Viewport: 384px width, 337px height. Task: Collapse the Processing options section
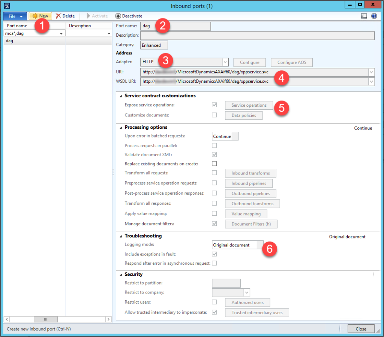point(121,127)
